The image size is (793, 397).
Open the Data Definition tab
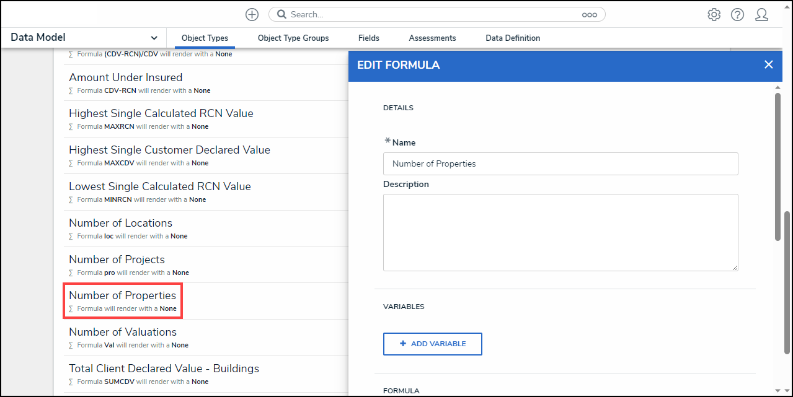pyautogui.click(x=513, y=38)
